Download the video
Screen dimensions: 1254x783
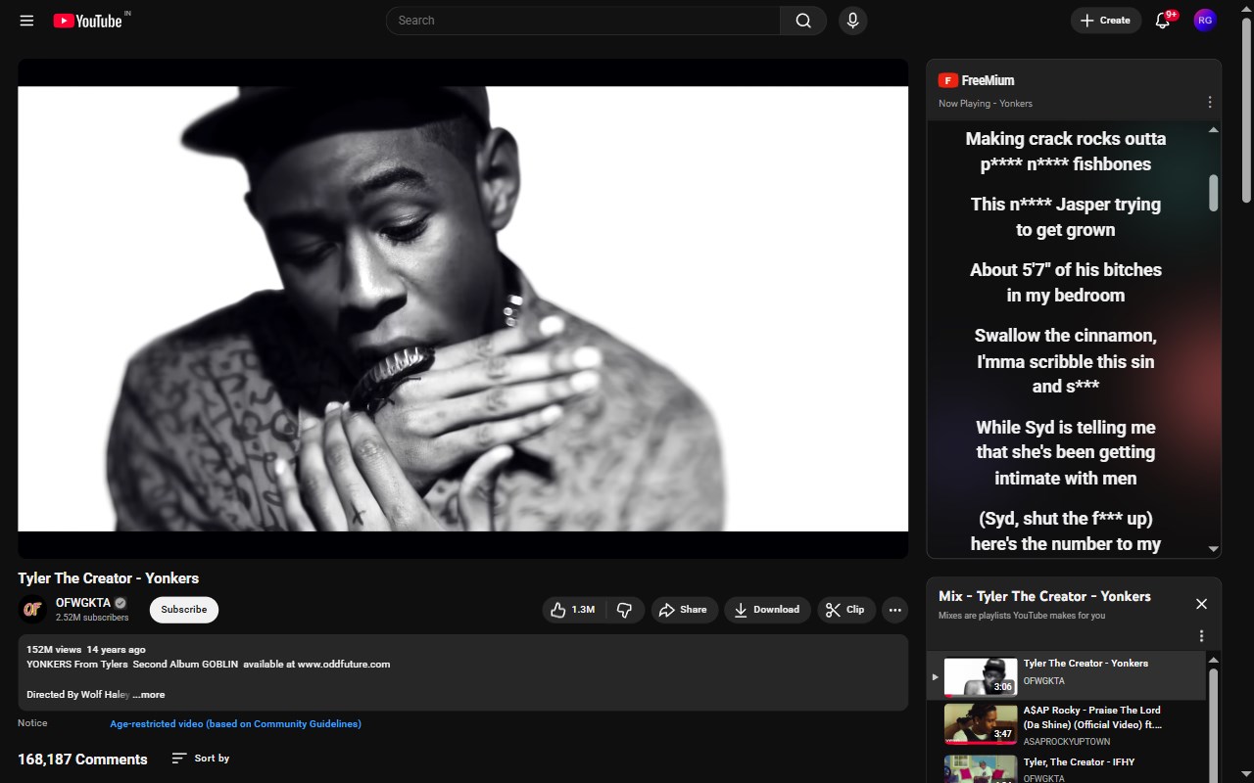point(768,610)
